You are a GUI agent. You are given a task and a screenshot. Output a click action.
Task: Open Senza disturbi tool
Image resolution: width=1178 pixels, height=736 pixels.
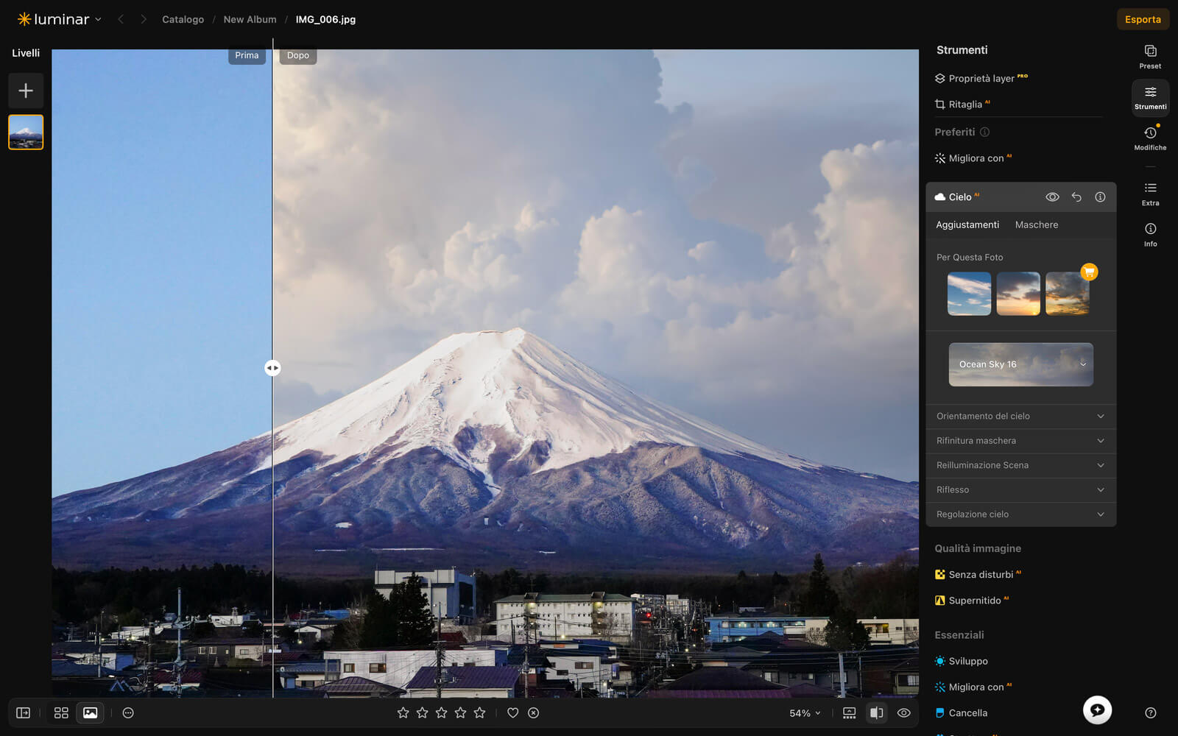pyautogui.click(x=978, y=575)
